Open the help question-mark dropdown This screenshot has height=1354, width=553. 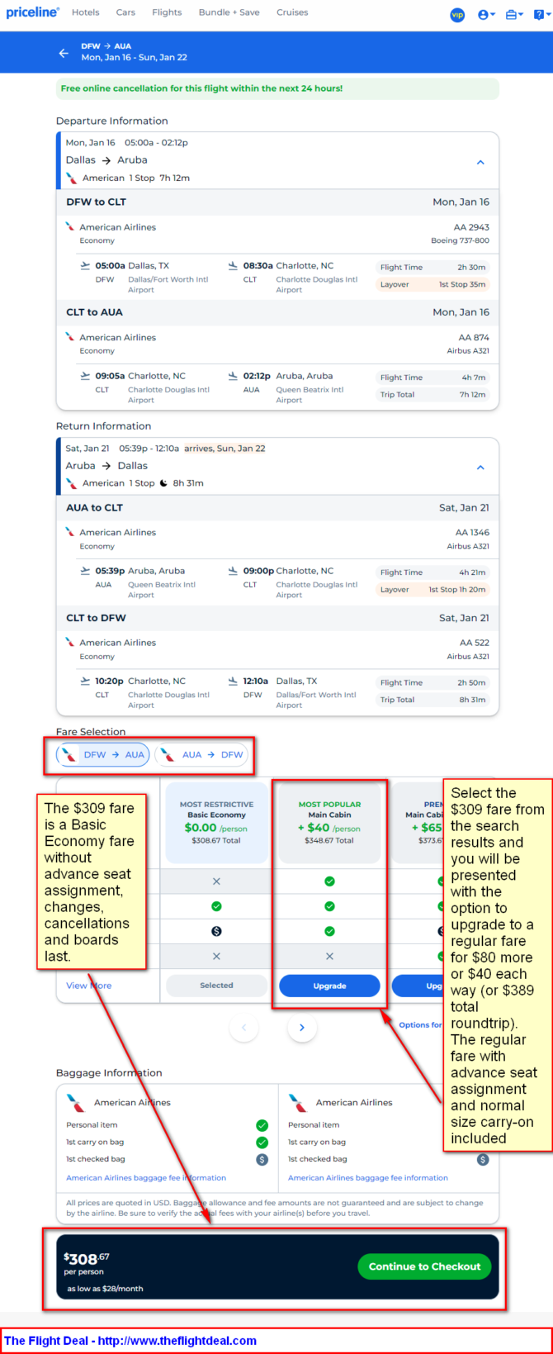(541, 14)
